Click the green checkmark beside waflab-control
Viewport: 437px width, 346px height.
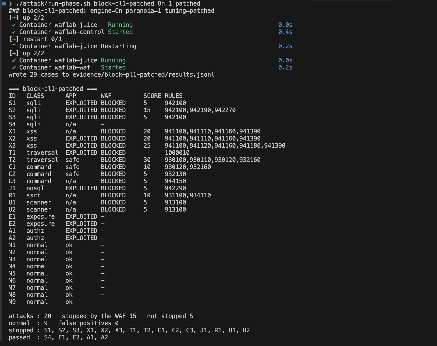[14, 32]
